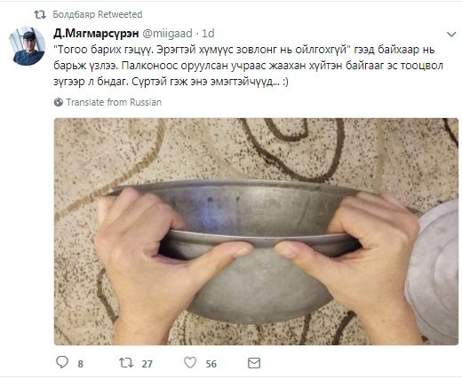View the 8 replies count

tap(80, 364)
